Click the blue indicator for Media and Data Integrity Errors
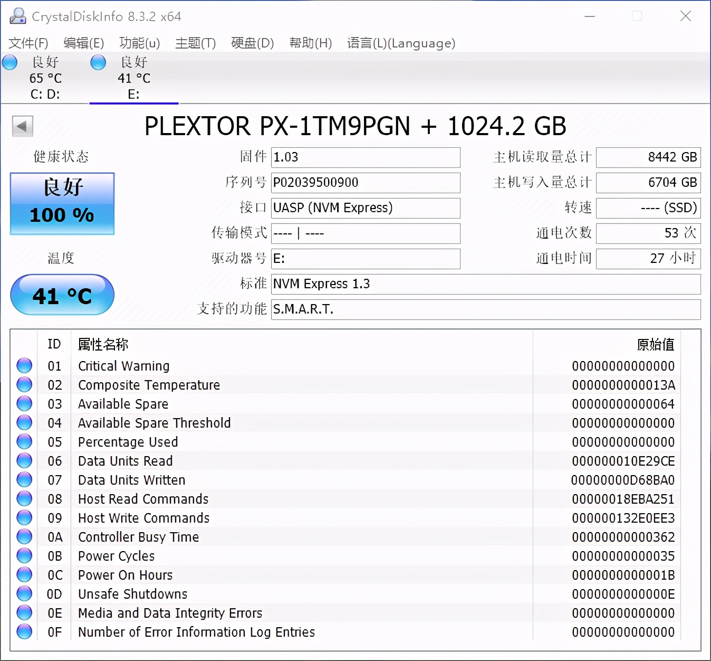This screenshot has height=661, width=711. click(x=24, y=612)
